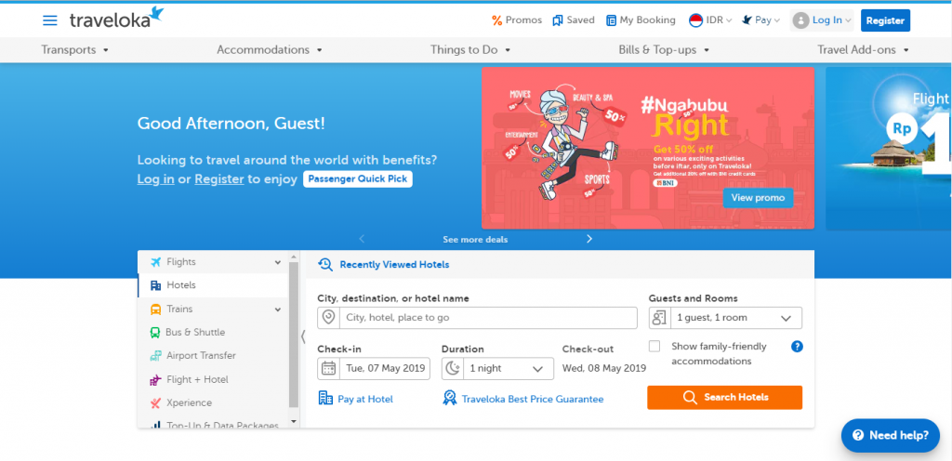
Task: Open the 1 guest, 1 room dropdown
Action: [x=725, y=318]
